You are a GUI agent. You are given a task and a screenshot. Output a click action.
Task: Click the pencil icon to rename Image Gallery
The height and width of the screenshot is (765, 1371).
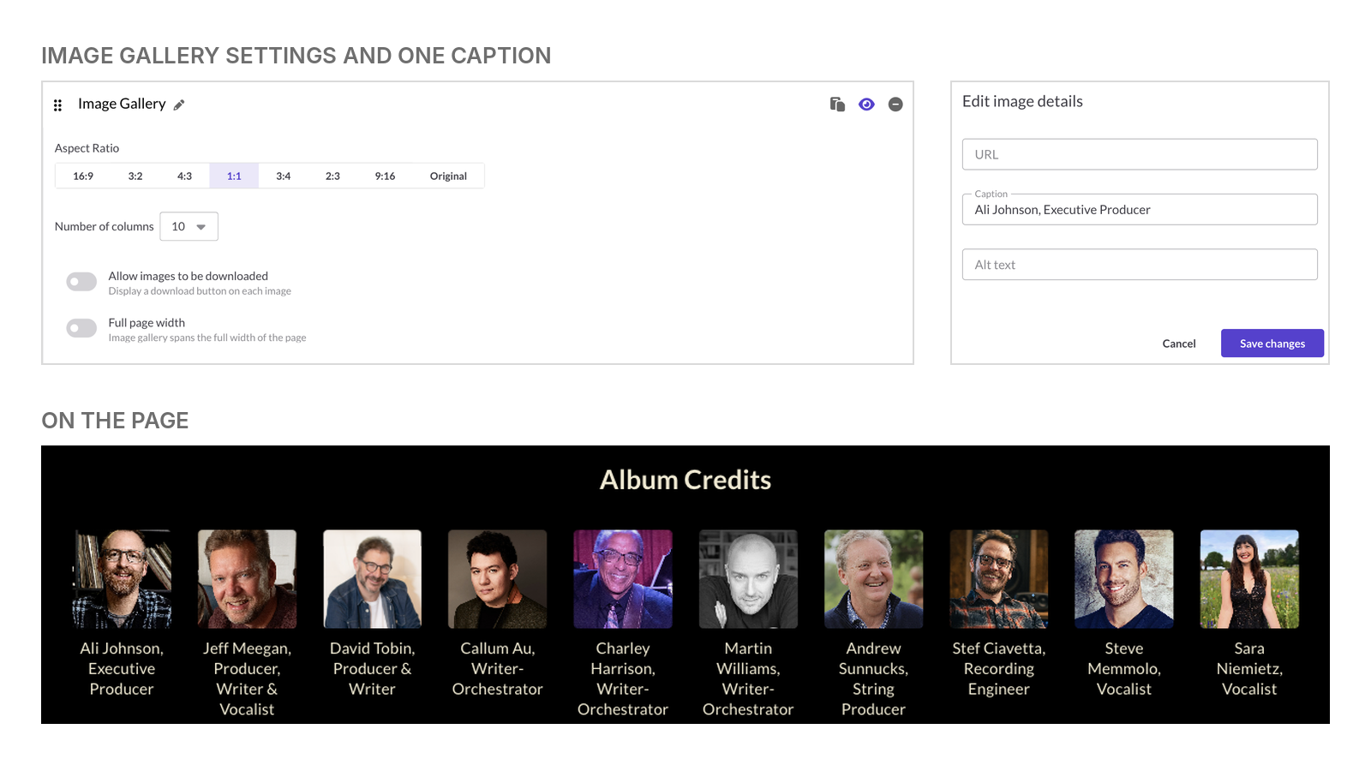pos(179,105)
